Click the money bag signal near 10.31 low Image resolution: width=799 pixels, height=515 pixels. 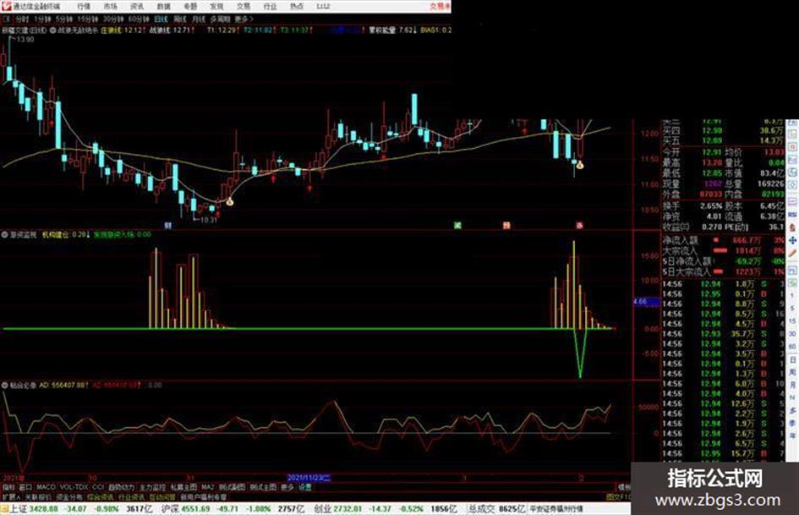pos(230,201)
